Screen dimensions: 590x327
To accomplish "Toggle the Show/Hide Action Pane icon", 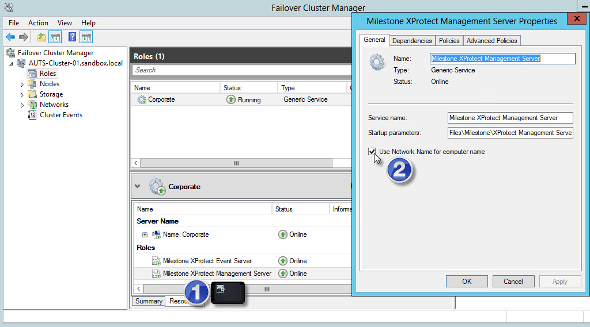I will (86, 37).
